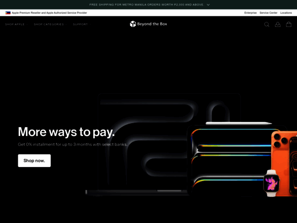
Task: Click Apple Premium Reseller provider text
Action: click(49, 13)
